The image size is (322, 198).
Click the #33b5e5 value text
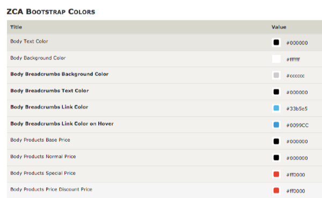tap(297, 109)
